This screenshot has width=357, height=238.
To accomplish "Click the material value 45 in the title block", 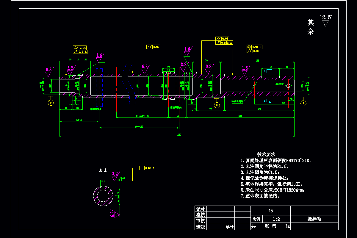I will tap(270, 211).
